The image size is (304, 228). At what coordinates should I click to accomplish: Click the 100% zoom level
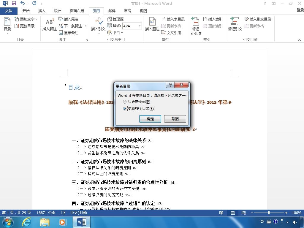coord(297,213)
